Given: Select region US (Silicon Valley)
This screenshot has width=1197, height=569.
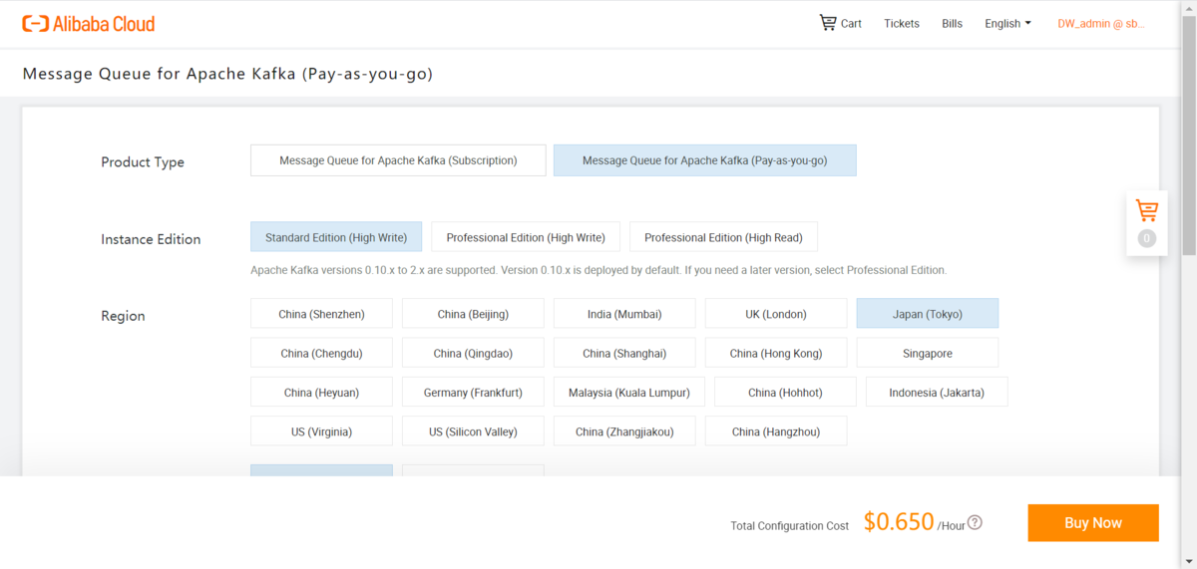Looking at the screenshot, I should click(473, 430).
